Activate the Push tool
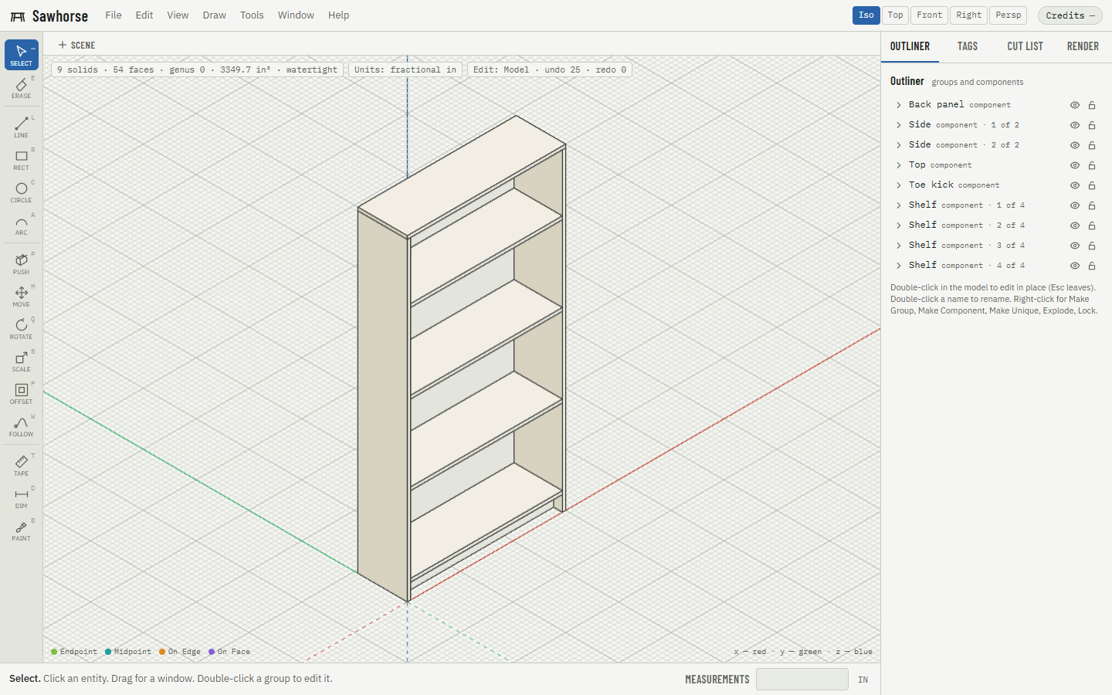This screenshot has width=1112, height=695. (x=22, y=263)
